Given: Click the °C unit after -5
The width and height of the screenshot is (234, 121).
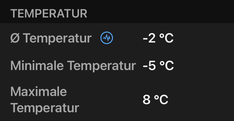Looking at the screenshot, I should (x=167, y=66).
